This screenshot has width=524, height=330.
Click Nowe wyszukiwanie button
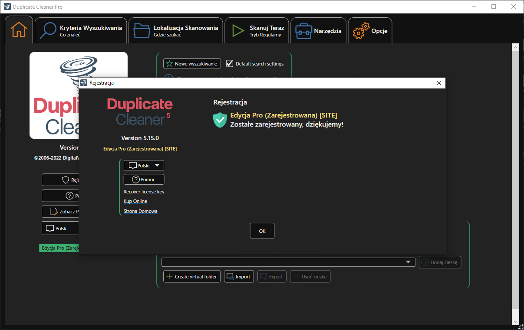click(192, 64)
